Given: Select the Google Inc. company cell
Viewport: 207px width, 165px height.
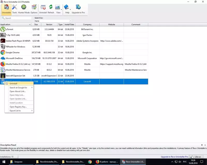Looking at the screenshot, I should (87, 52).
